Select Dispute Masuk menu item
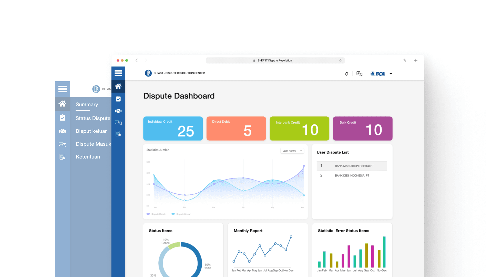 pyautogui.click(x=94, y=144)
